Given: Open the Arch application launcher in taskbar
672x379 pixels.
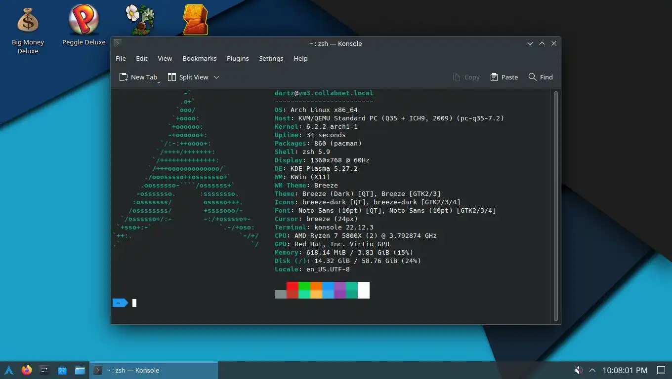Looking at the screenshot, I should tap(9, 370).
